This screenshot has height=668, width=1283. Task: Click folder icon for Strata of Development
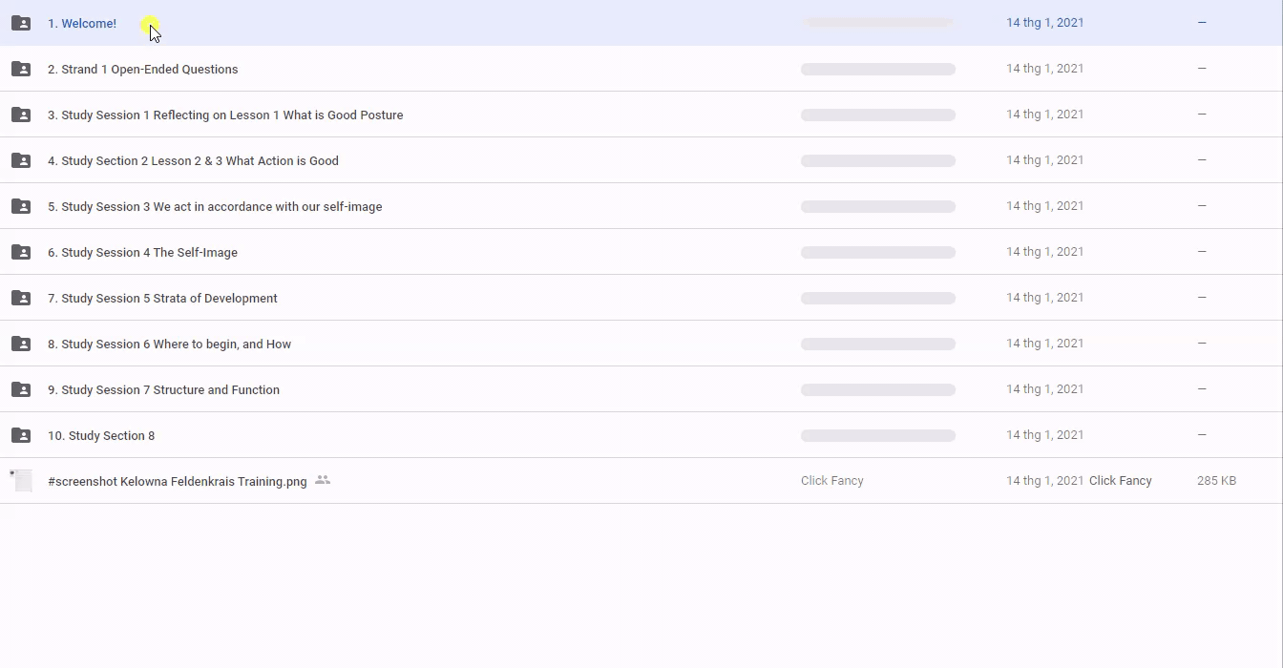tap(21, 298)
